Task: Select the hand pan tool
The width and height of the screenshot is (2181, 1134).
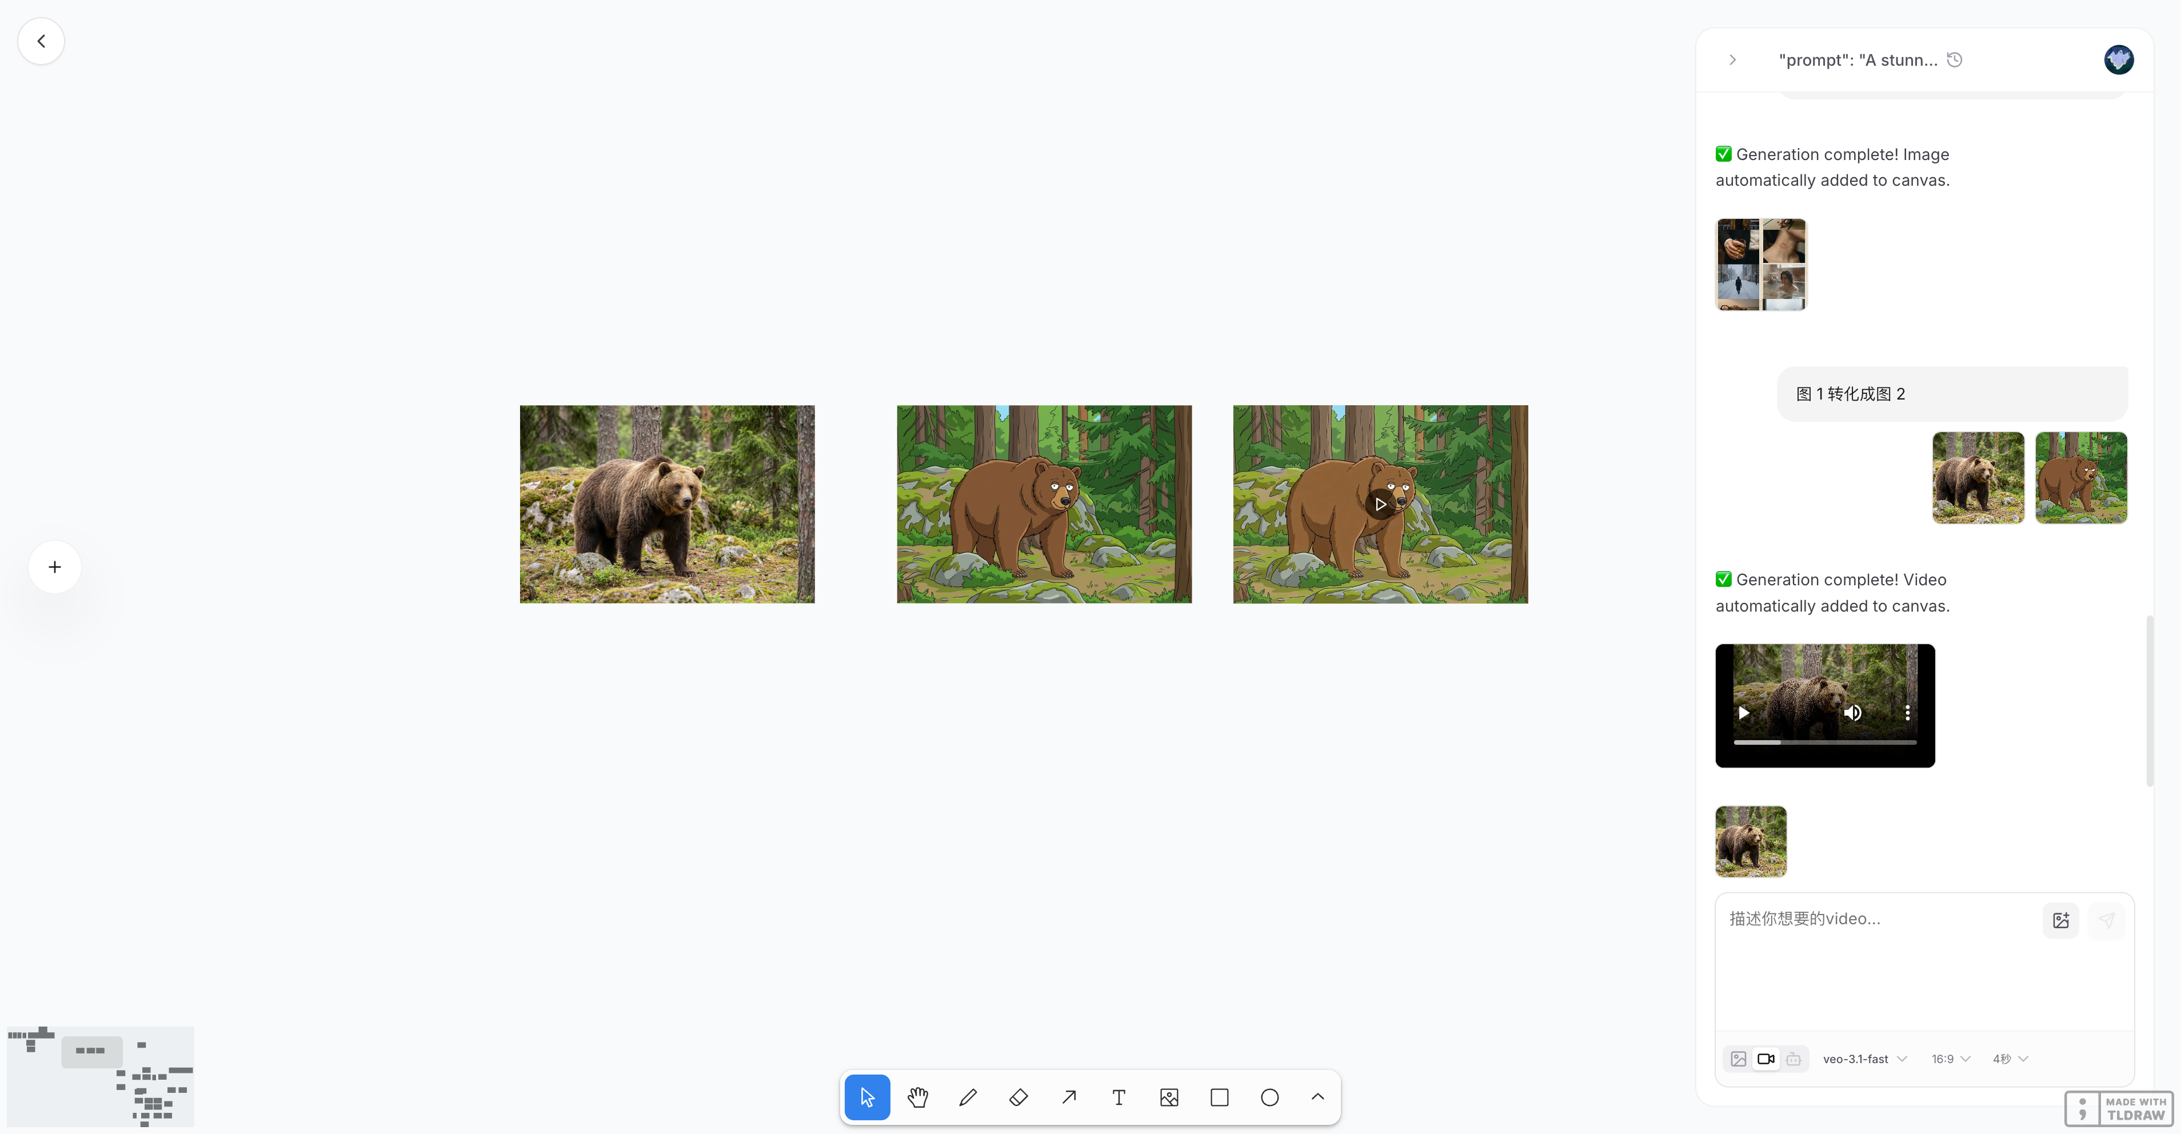Action: click(918, 1097)
